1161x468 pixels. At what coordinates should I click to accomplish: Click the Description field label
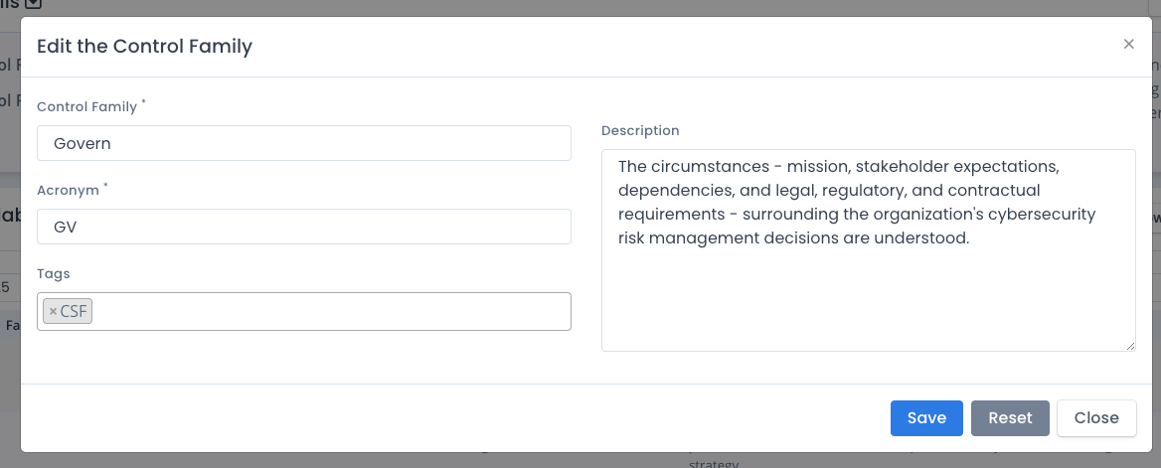point(640,130)
